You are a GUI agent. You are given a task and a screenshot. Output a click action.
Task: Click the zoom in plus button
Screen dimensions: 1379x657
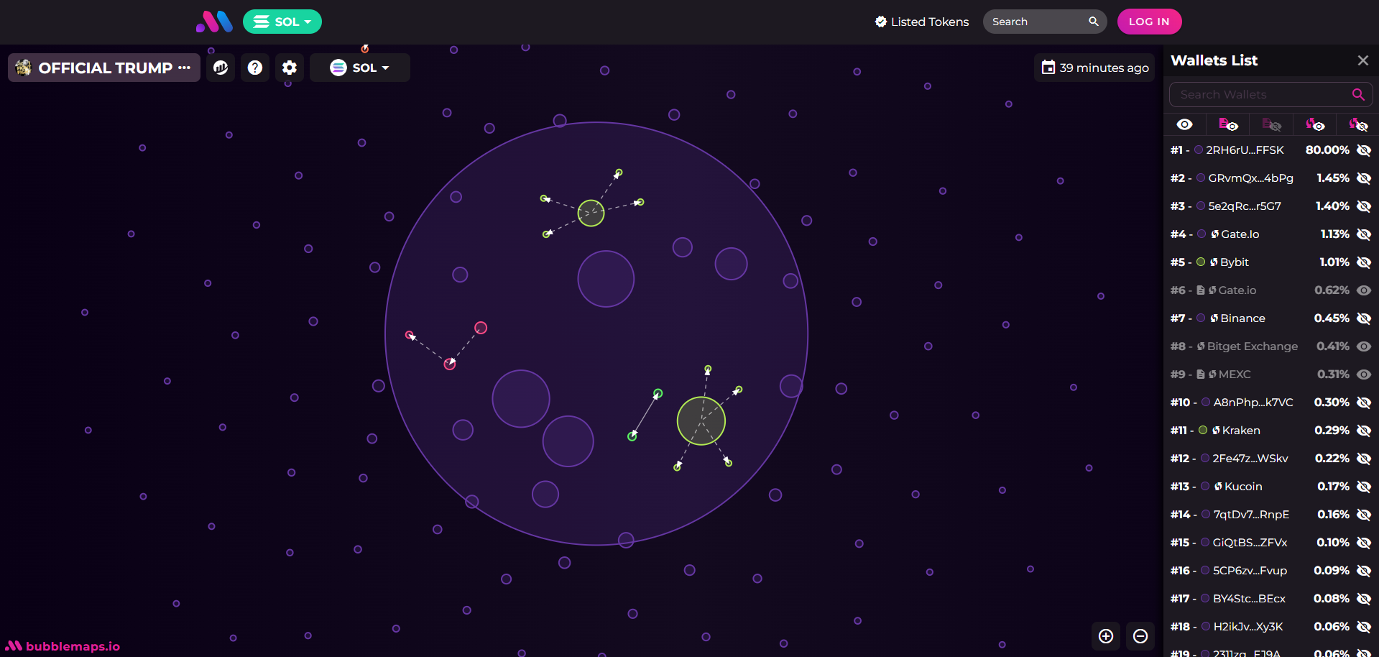tap(1106, 636)
